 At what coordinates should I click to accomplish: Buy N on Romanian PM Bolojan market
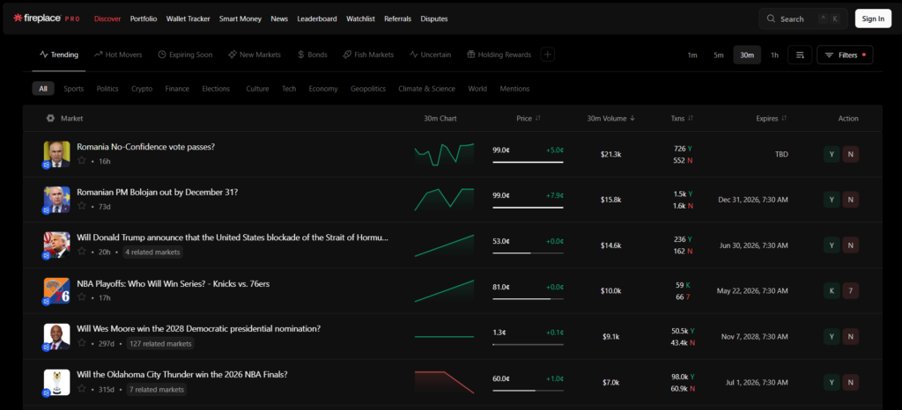tap(851, 199)
